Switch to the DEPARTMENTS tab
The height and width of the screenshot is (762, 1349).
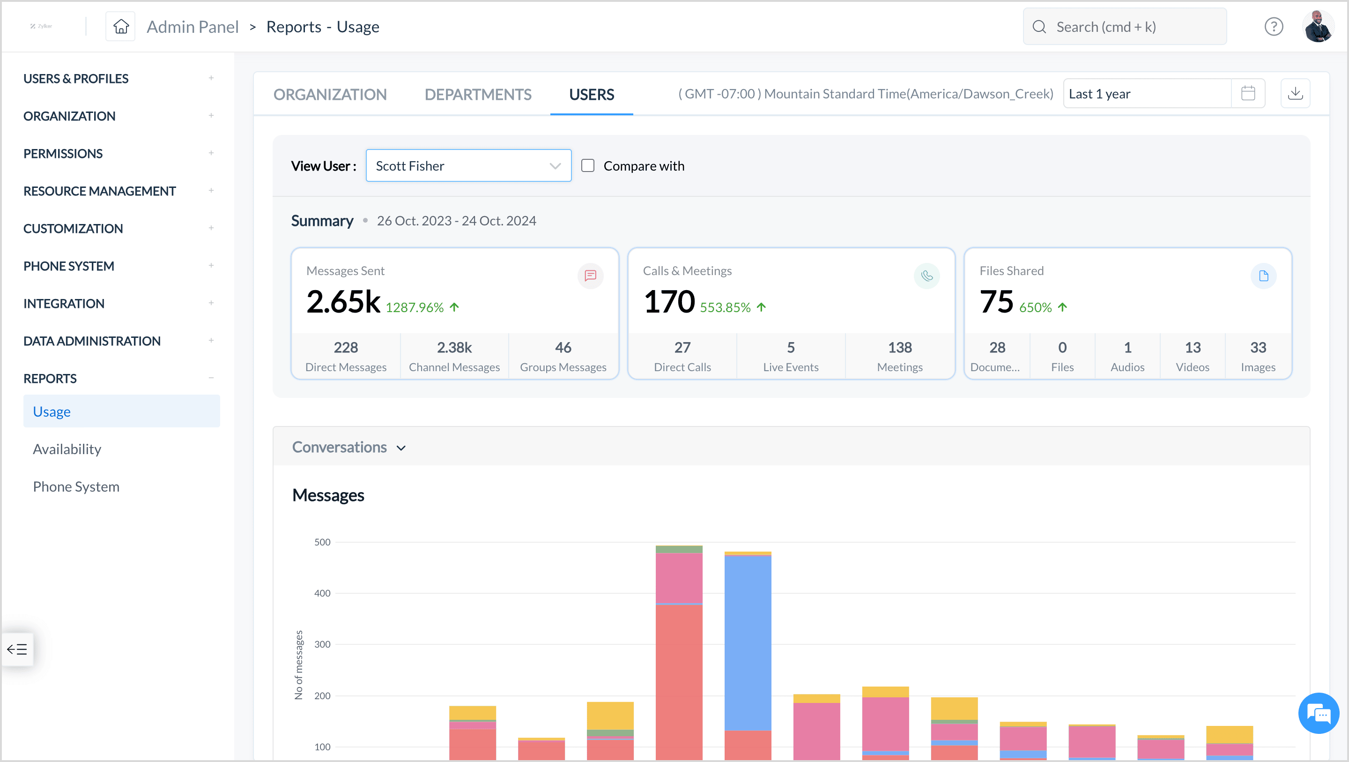[478, 94]
